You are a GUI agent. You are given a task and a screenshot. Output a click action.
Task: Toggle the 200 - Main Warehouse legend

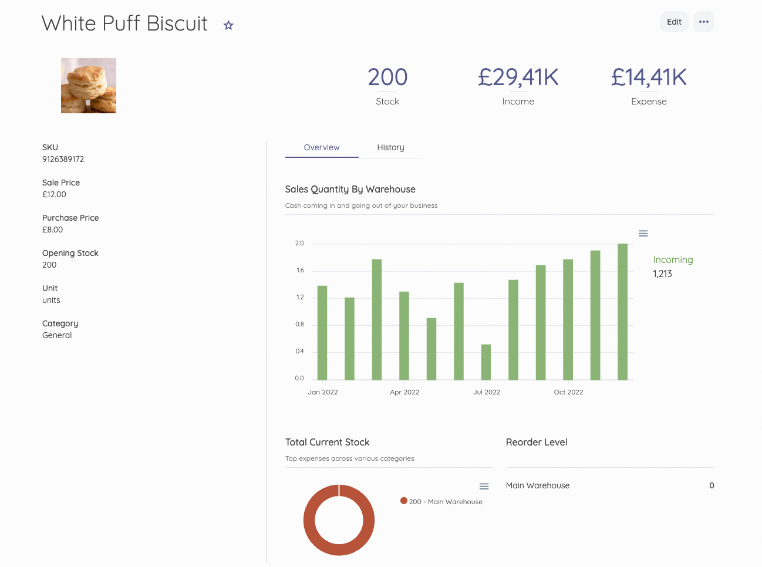point(446,502)
